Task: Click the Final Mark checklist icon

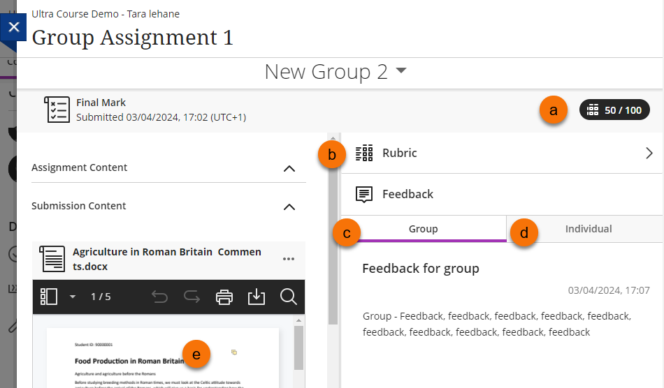Action: click(x=57, y=110)
